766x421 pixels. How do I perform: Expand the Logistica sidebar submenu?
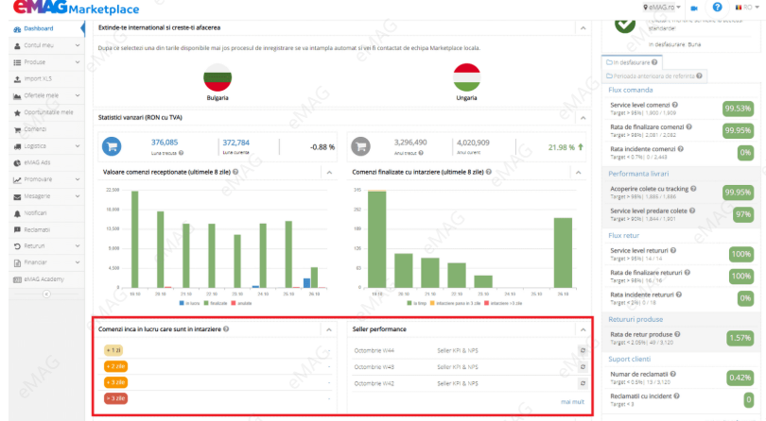pyautogui.click(x=77, y=146)
